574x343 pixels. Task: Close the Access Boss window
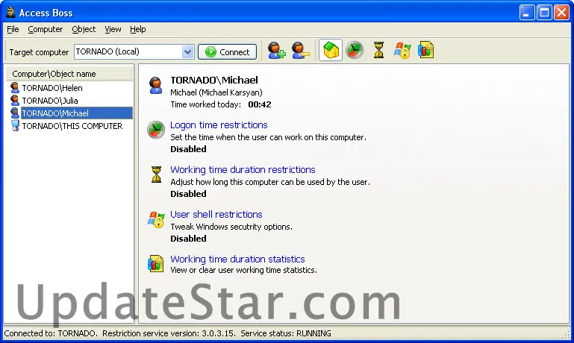(x=561, y=13)
